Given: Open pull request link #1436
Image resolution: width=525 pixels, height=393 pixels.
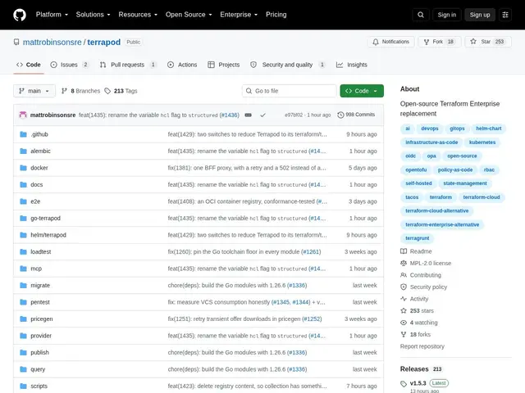Looking at the screenshot, I should point(230,115).
